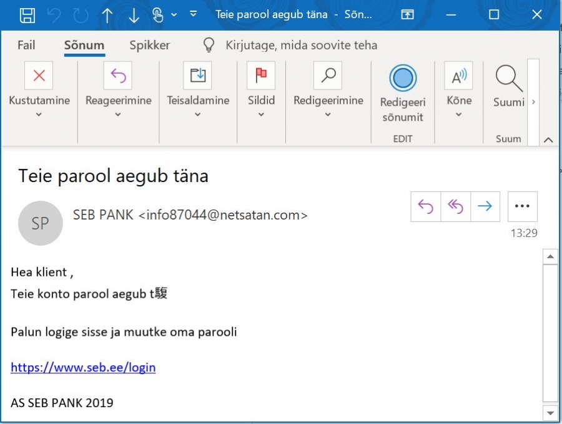Click the Redigeerimine magnifier icon
The height and width of the screenshot is (424, 562).
point(328,76)
